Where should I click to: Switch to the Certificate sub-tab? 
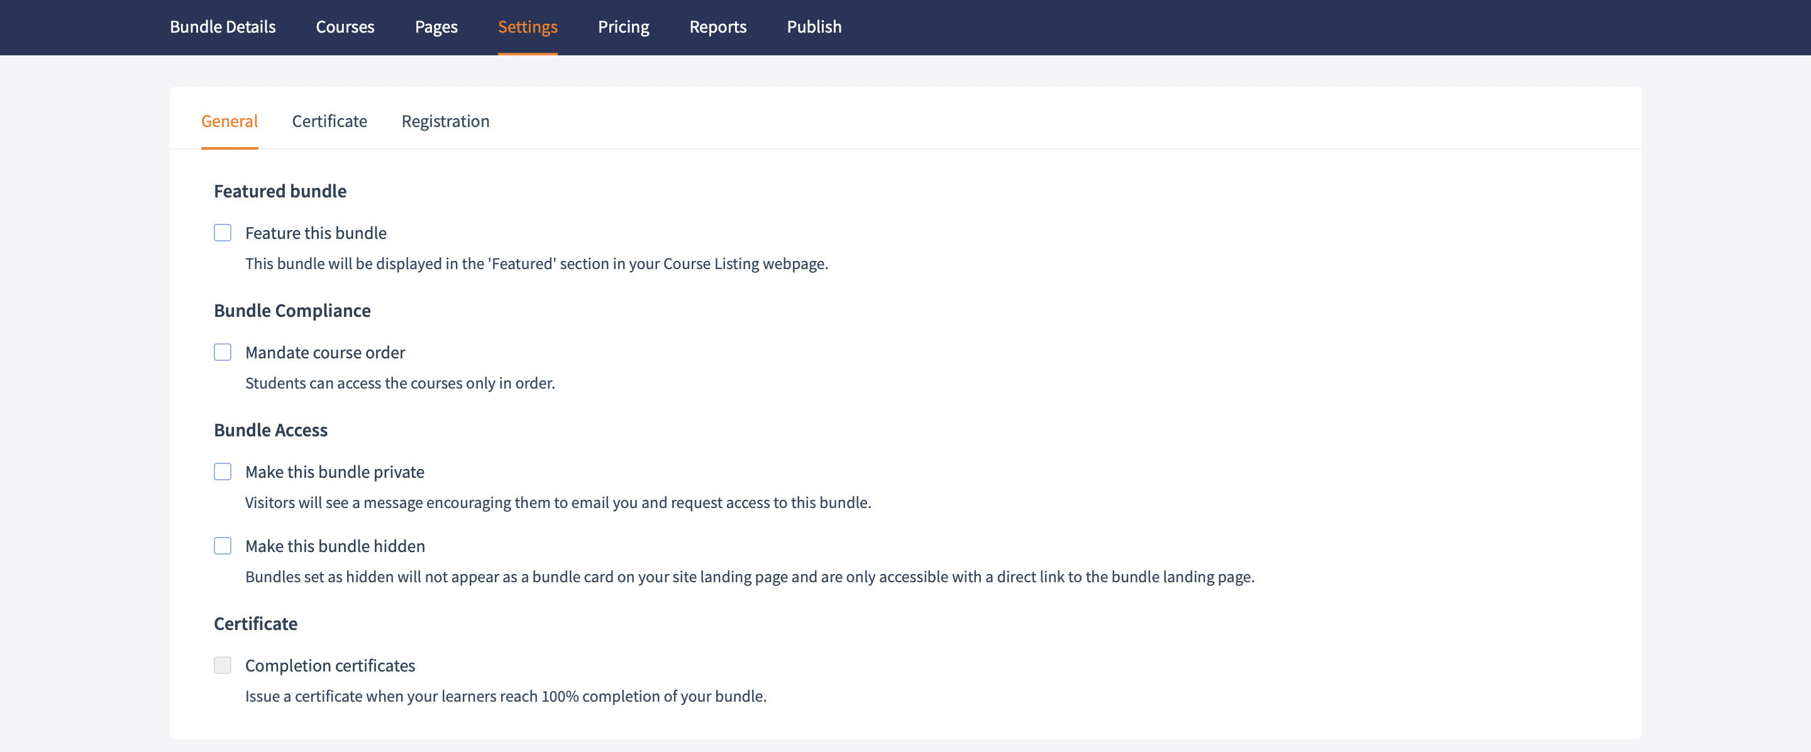(x=329, y=121)
